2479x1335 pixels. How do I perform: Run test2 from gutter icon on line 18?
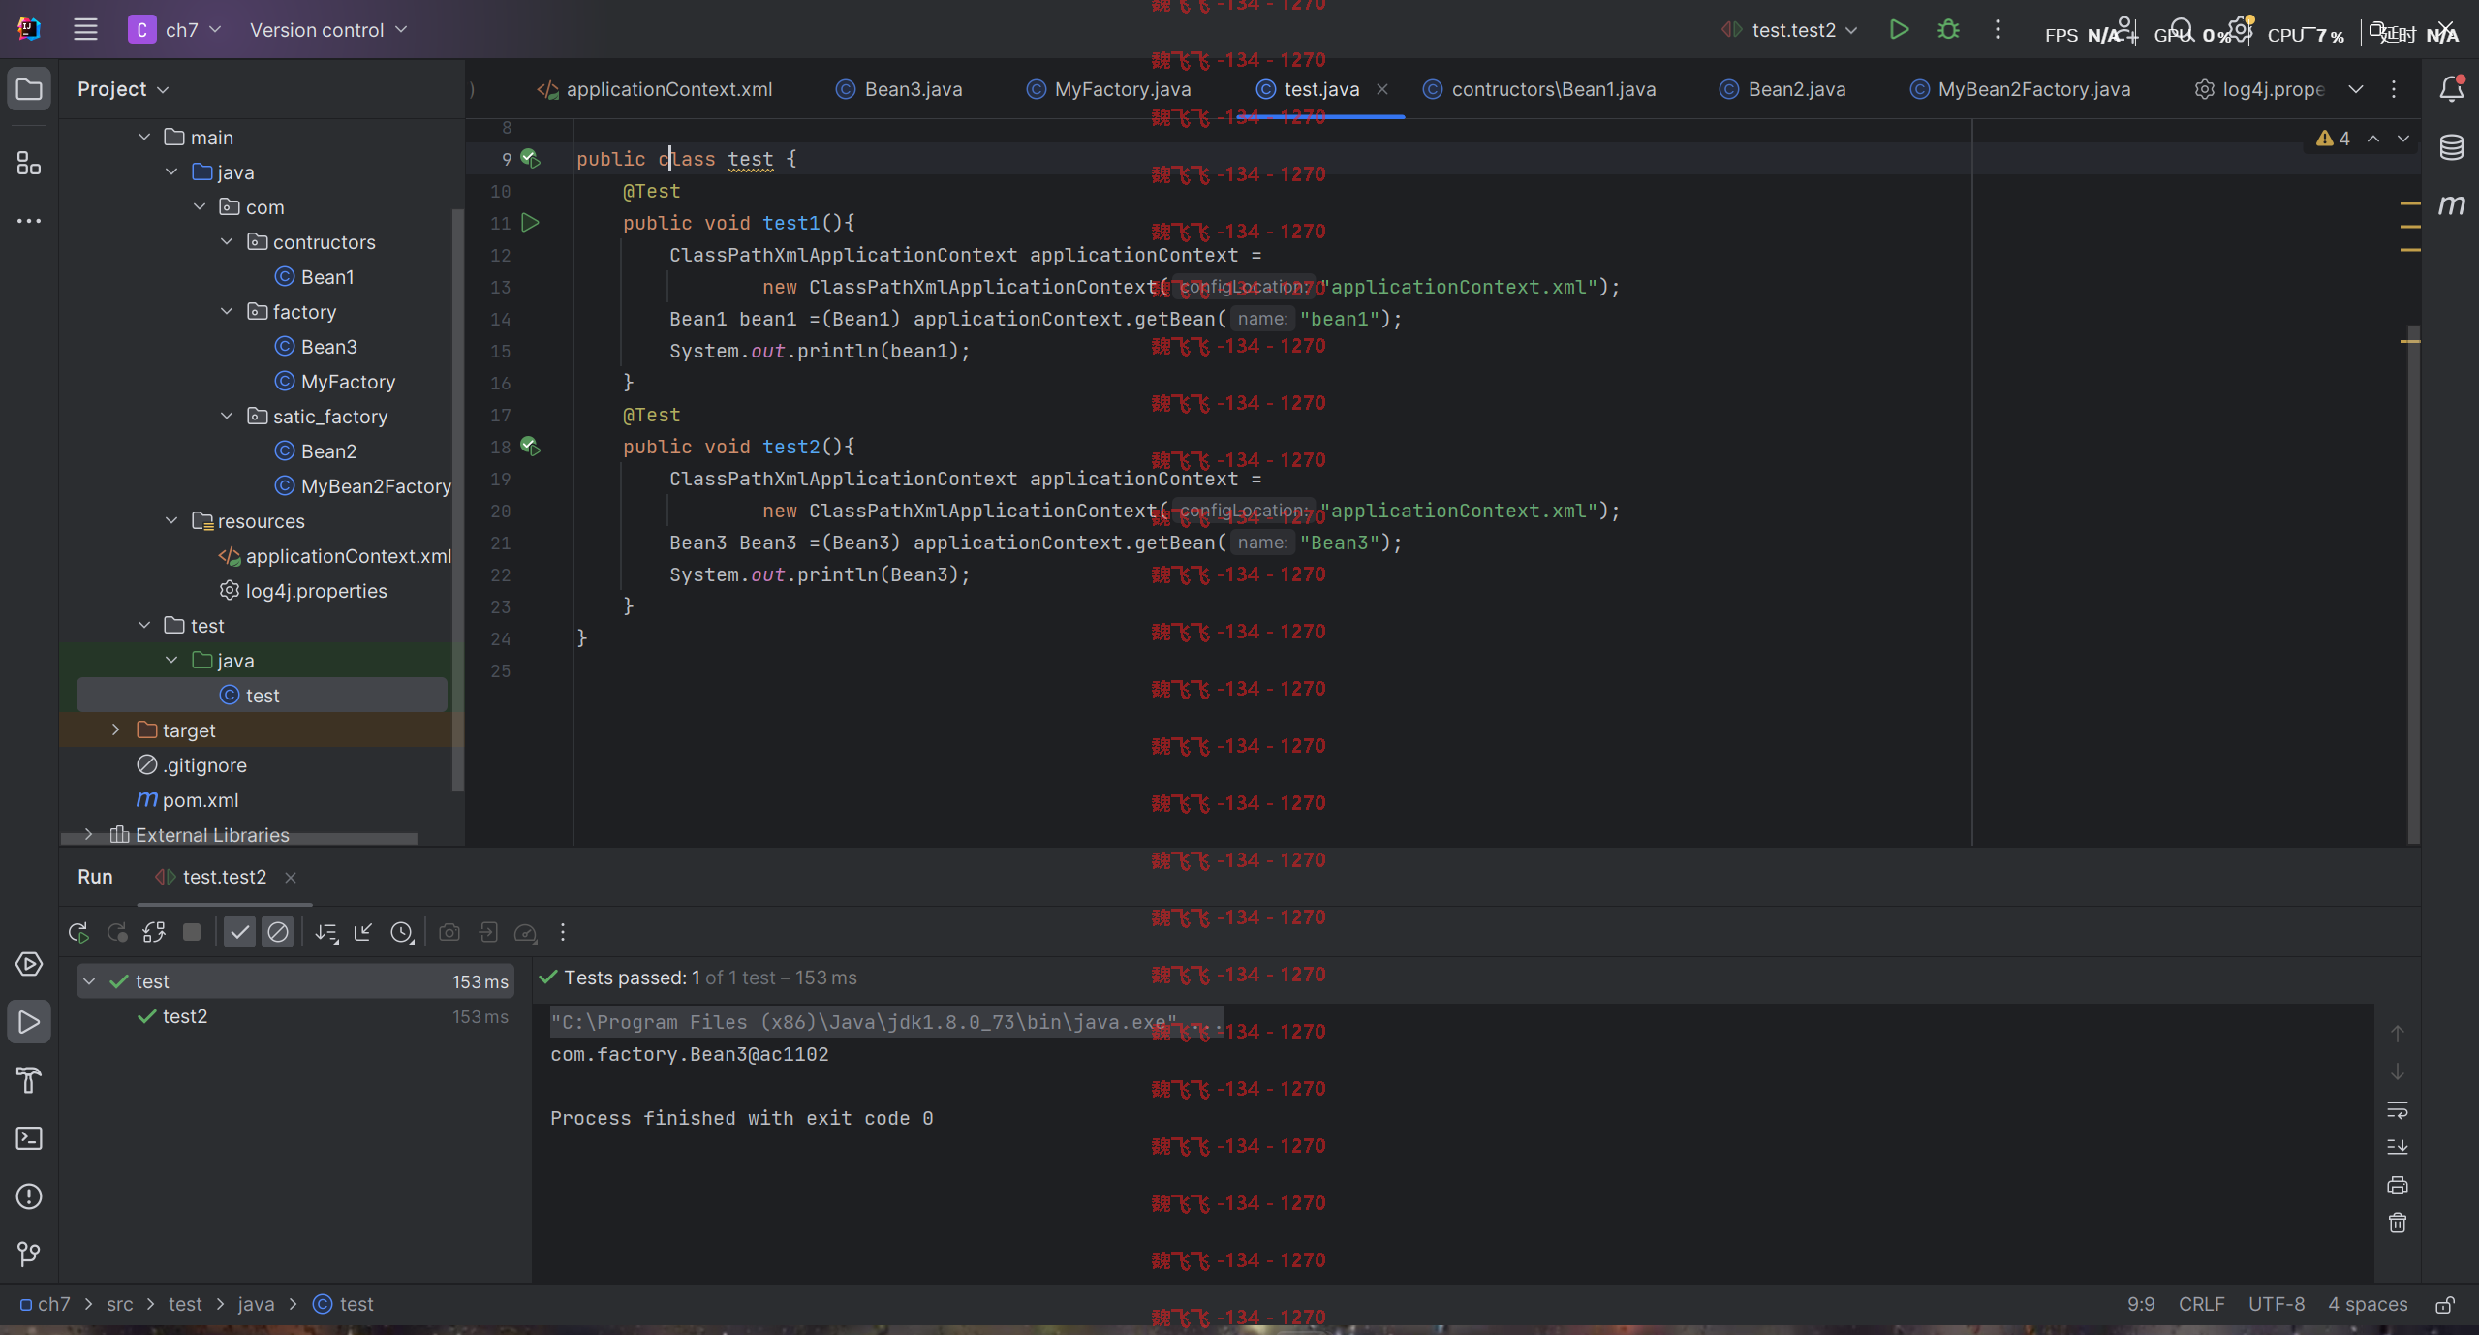pos(530,446)
